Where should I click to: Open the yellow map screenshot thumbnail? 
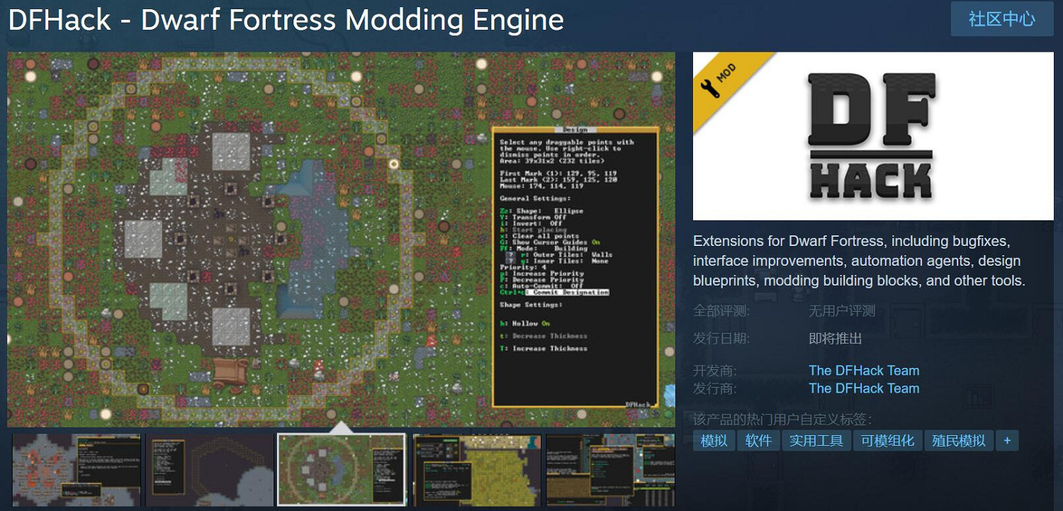(476, 469)
